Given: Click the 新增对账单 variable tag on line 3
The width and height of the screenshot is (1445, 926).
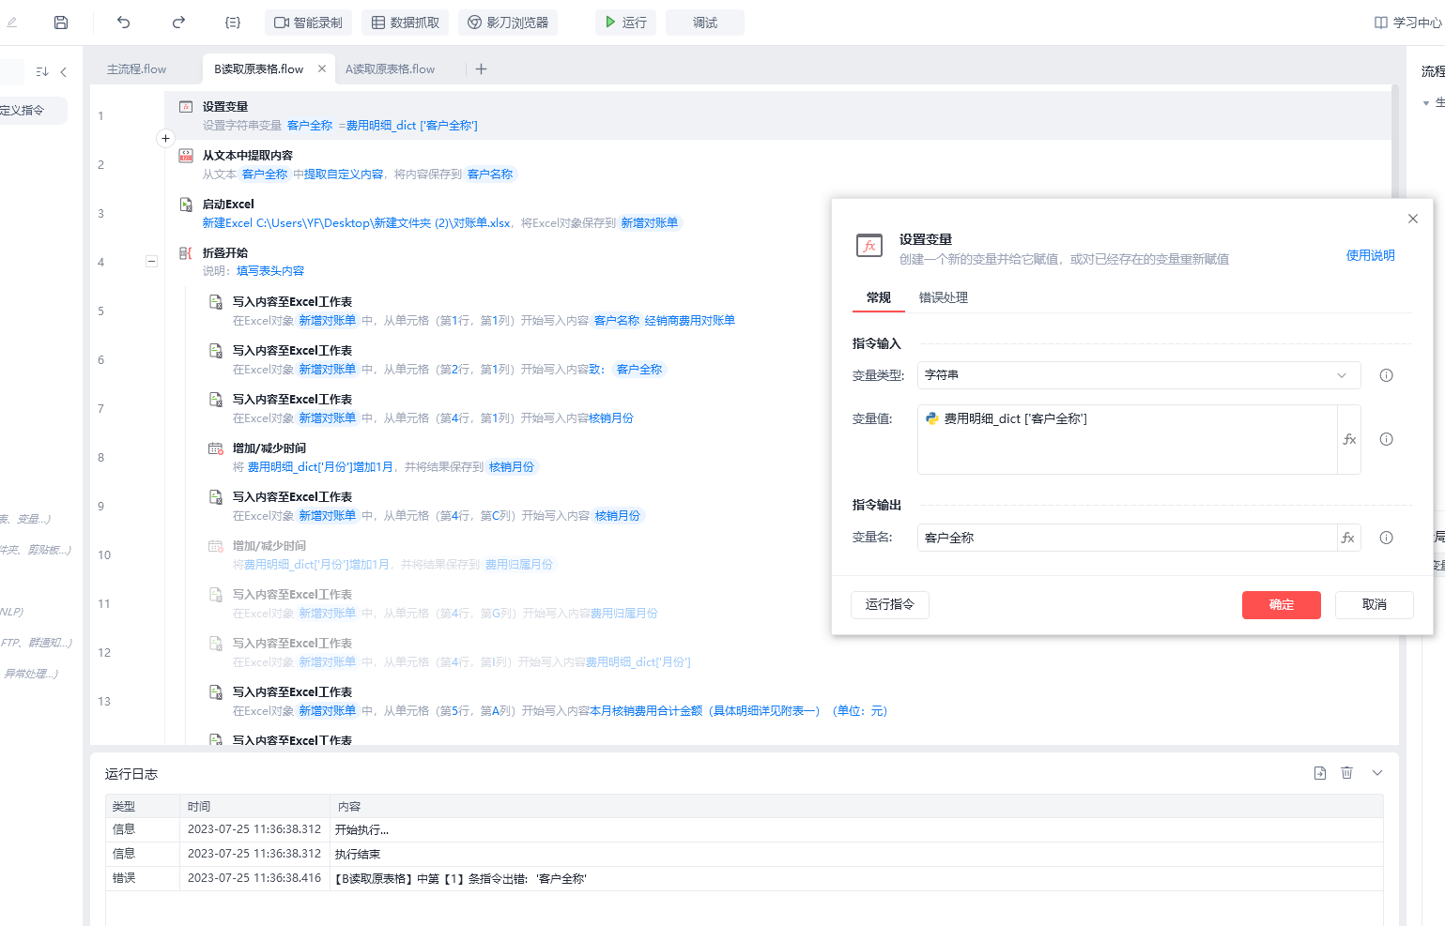Looking at the screenshot, I should (650, 223).
